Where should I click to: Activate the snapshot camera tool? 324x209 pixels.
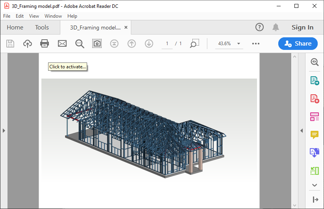tap(97, 44)
